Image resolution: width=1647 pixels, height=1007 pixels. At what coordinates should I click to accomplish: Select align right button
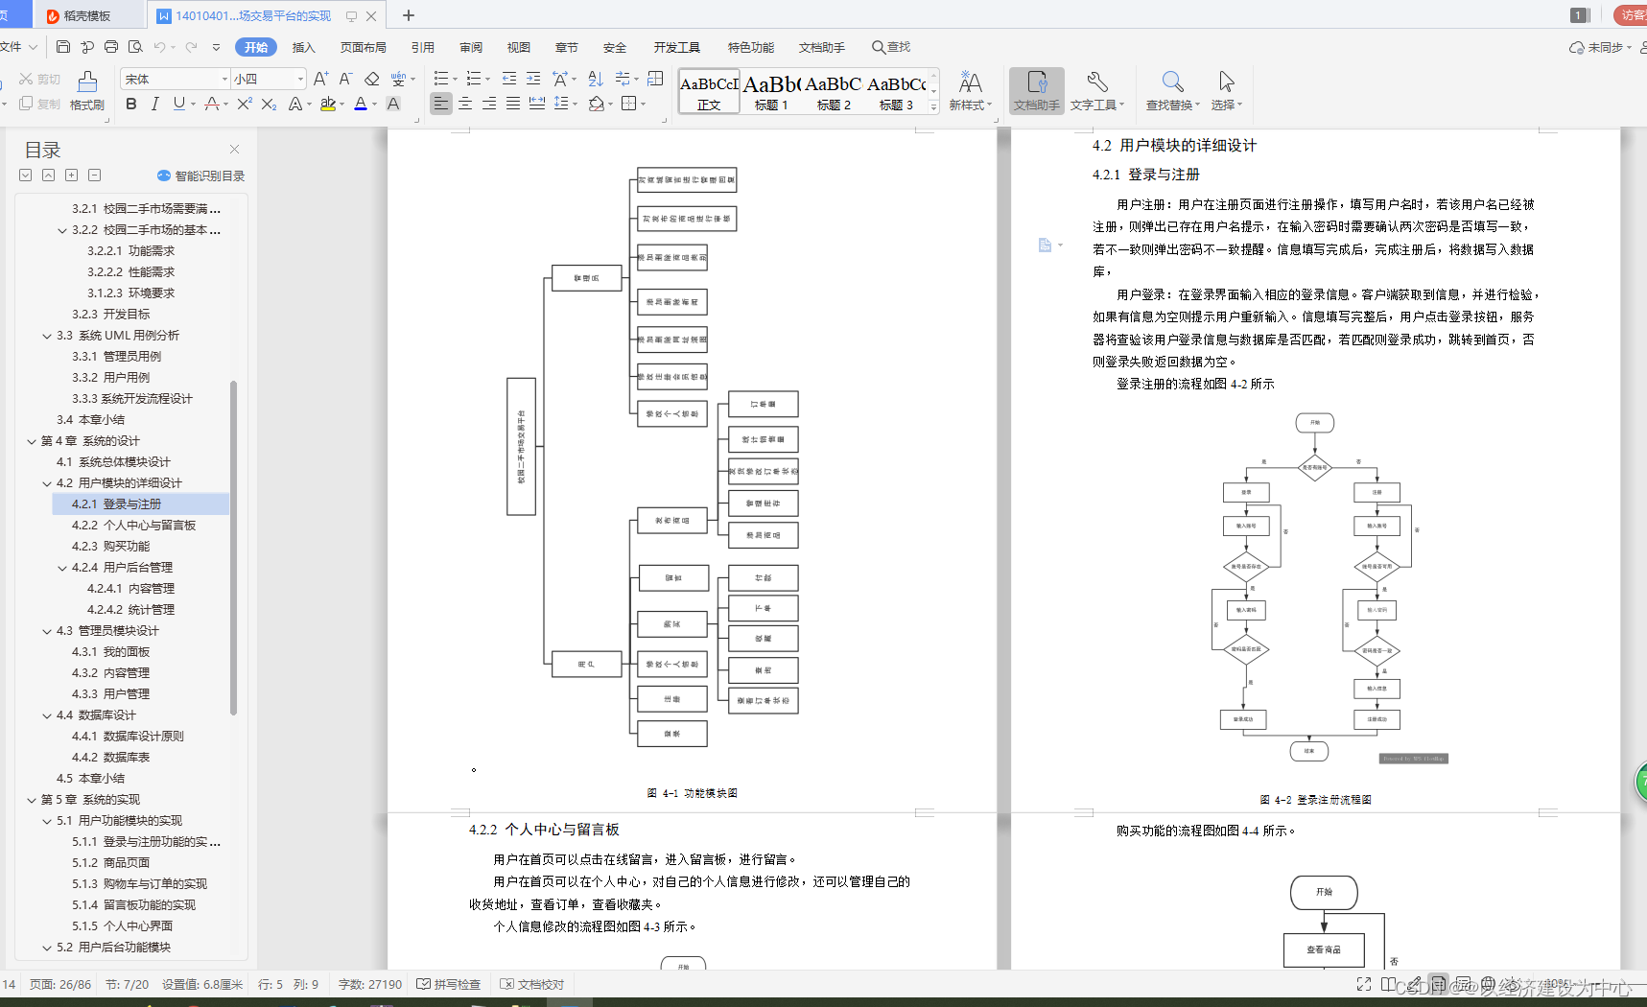(x=489, y=104)
